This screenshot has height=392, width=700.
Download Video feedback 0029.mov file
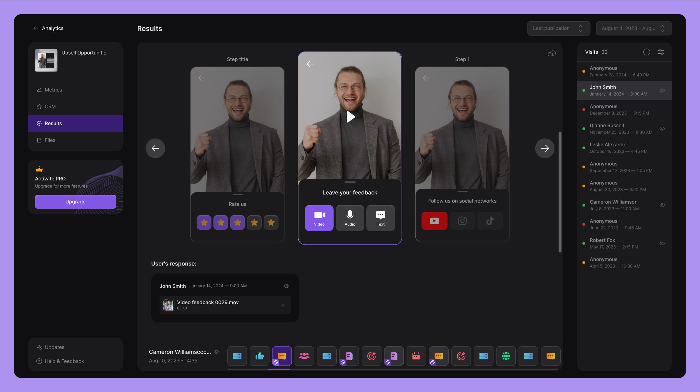coord(283,305)
